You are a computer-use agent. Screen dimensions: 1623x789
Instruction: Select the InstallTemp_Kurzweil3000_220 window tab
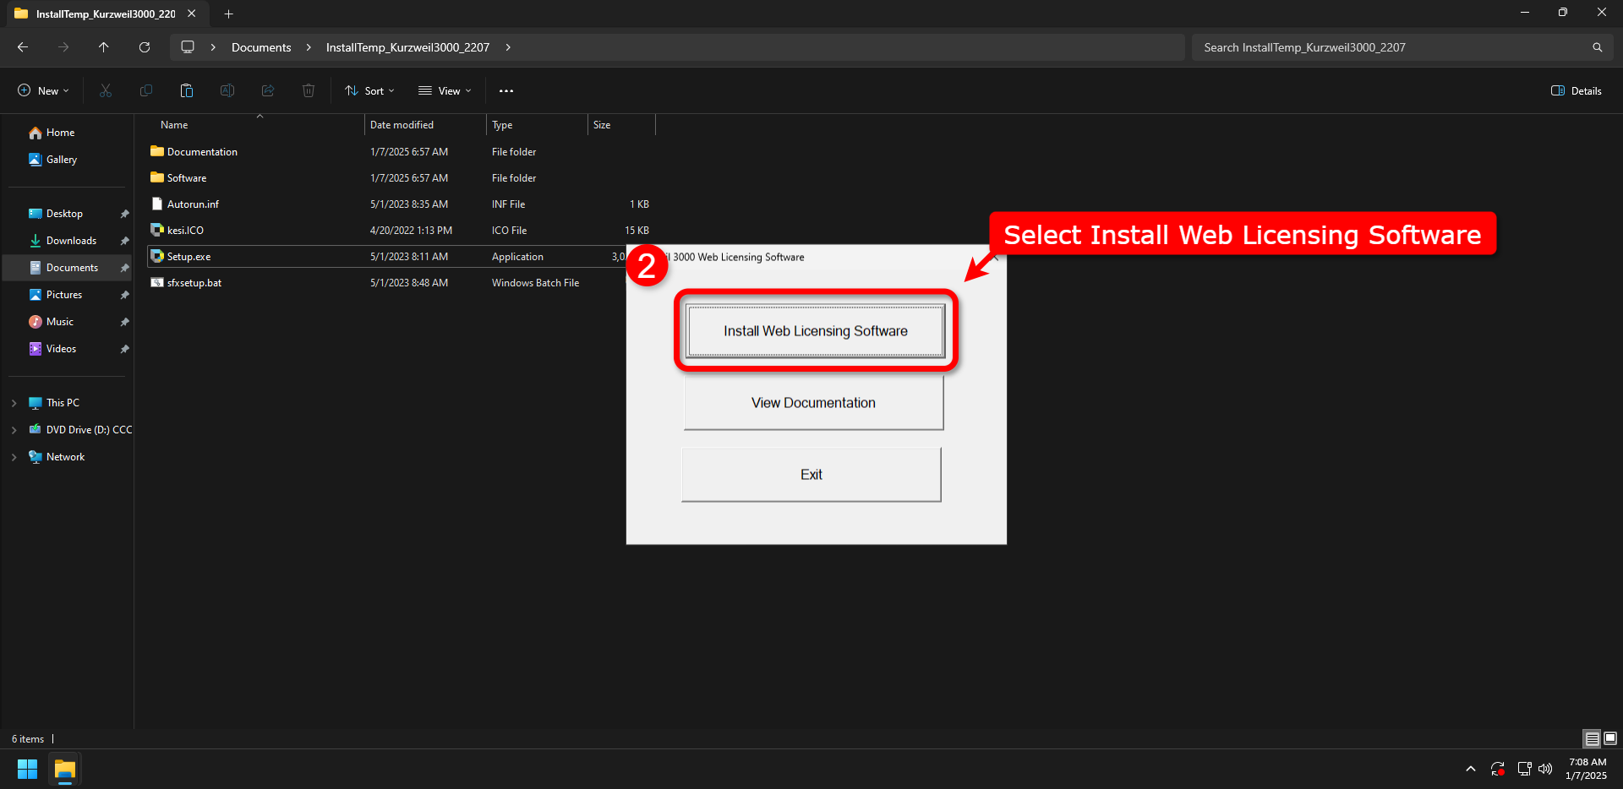click(x=106, y=14)
